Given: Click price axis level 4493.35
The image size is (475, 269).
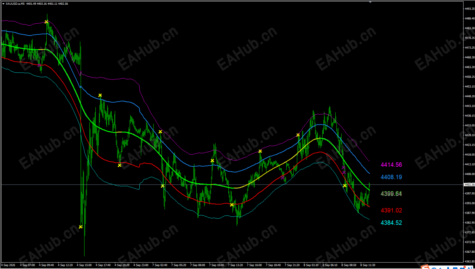Looking at the screenshot, I should [x=469, y=8].
